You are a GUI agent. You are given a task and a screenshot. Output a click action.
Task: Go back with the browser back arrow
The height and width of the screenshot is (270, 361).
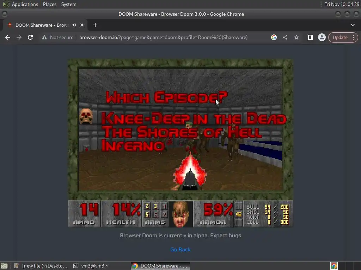(x=8, y=37)
